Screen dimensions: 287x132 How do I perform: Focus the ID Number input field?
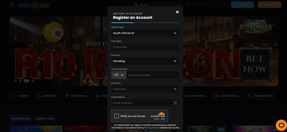[145, 47]
